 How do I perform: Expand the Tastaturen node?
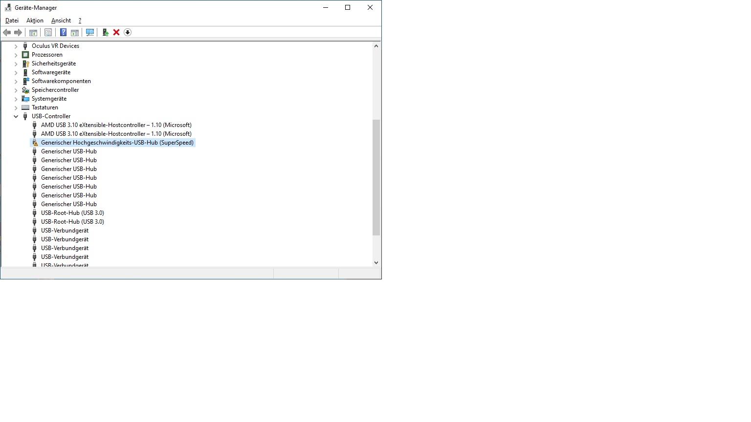pos(16,107)
